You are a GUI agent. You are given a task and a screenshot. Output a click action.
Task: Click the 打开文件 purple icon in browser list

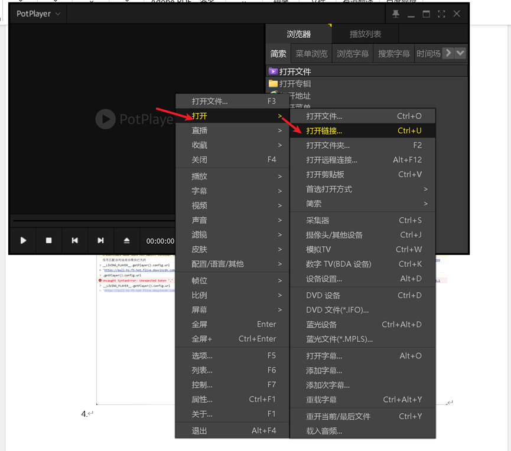pyautogui.click(x=273, y=71)
